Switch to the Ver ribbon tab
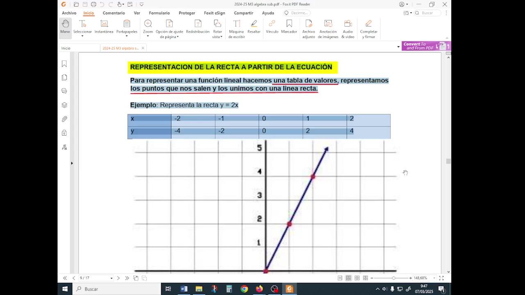This screenshot has height=295, width=525. tap(137, 13)
